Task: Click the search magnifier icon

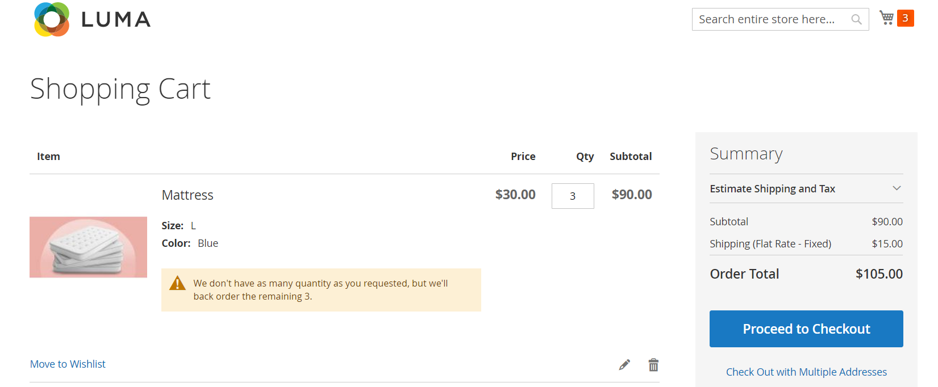Action: (x=856, y=20)
